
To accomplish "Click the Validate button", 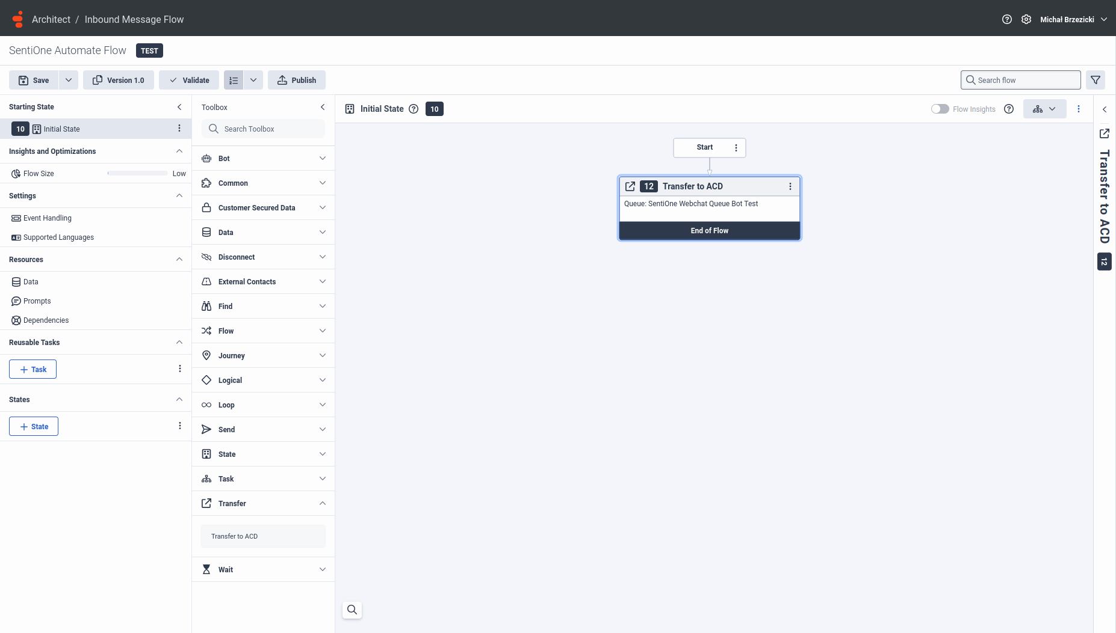I will [189, 80].
